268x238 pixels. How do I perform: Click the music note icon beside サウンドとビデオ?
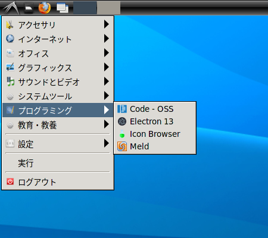[10, 82]
